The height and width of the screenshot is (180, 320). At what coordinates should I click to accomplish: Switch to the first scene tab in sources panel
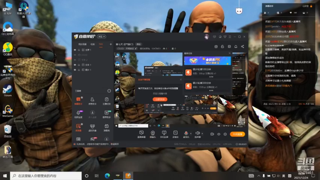tap(82, 44)
